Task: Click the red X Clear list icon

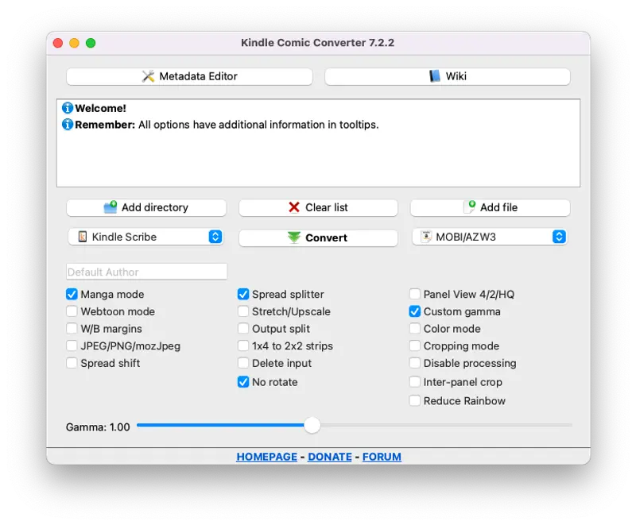Action: click(294, 207)
